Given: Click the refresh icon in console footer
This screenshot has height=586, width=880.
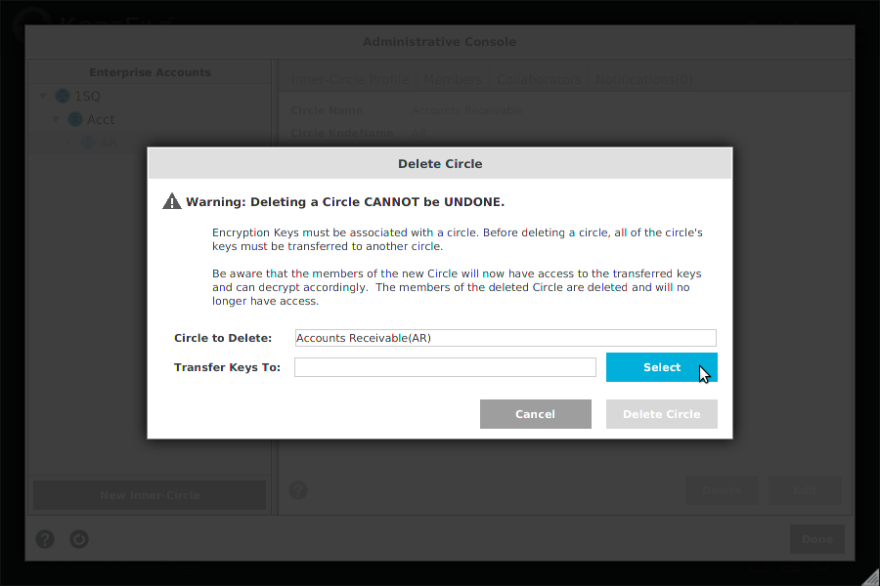Looking at the screenshot, I should (79, 539).
